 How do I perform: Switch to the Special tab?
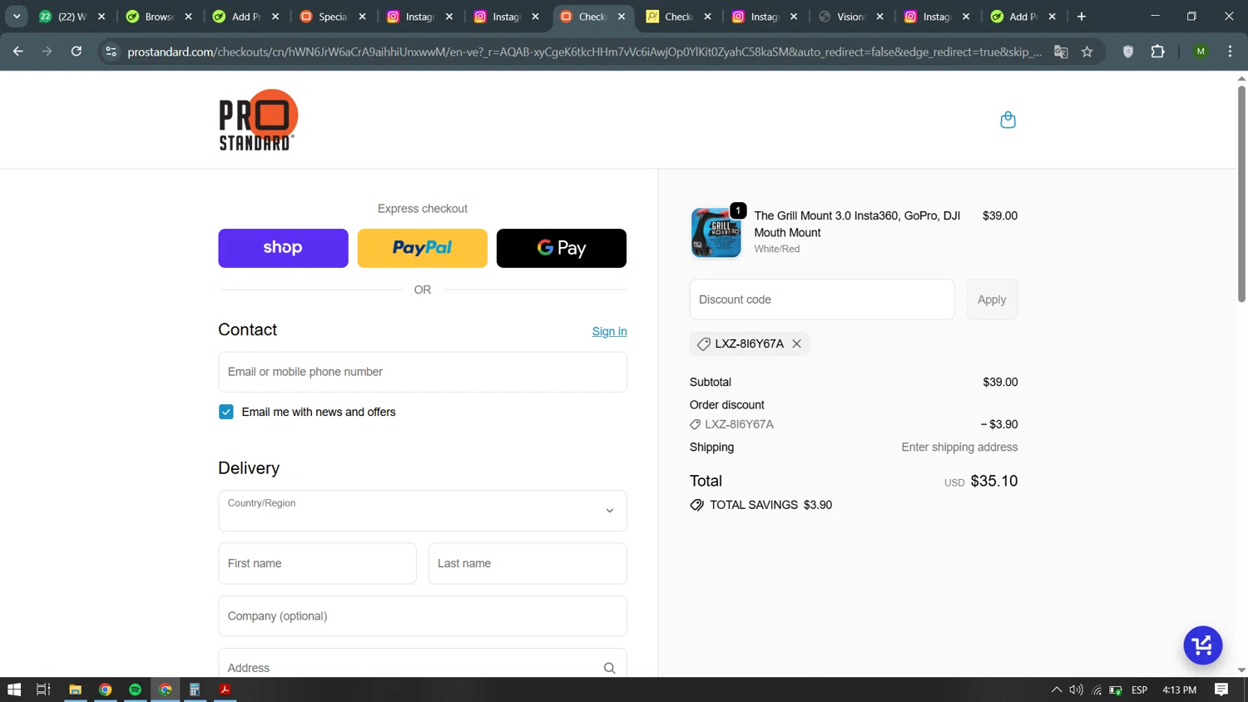click(333, 17)
